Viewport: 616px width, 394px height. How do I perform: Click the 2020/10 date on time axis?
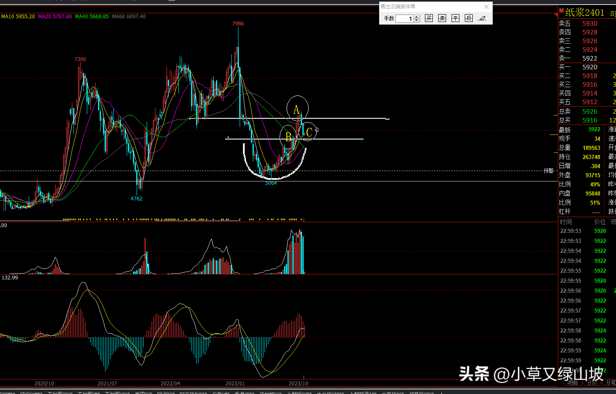[44, 384]
